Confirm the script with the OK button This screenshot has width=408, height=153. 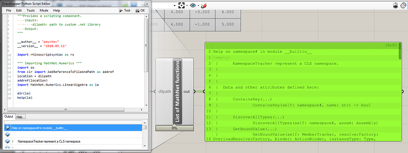click(x=140, y=11)
